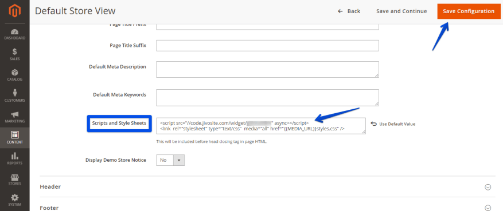Click inside the Scripts and Style Sheets textarea
Image resolution: width=503 pixels, height=211 pixels.
(x=261, y=126)
